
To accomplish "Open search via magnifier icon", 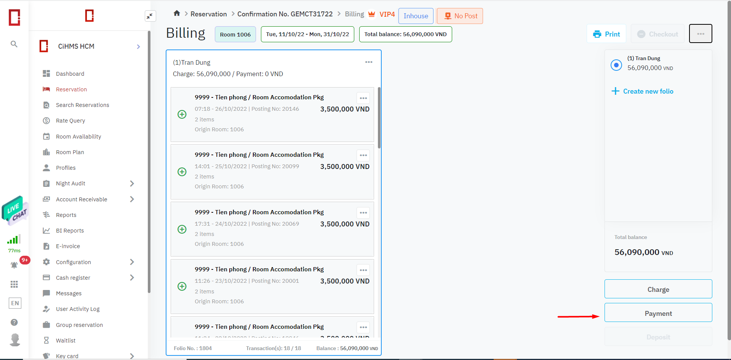I will (14, 44).
